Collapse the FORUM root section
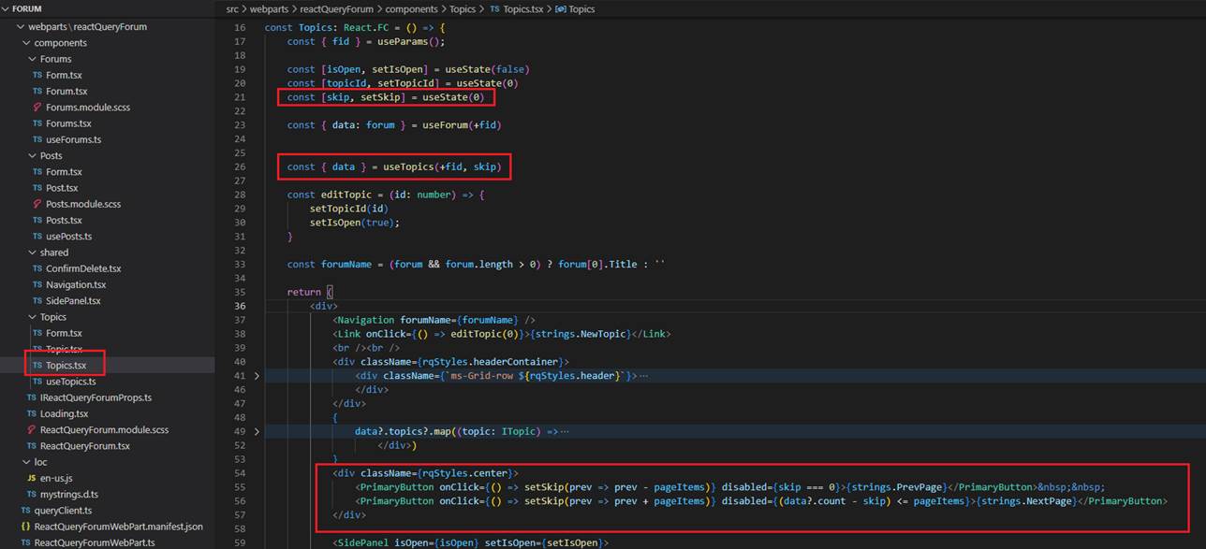Image resolution: width=1206 pixels, height=549 pixels. [7, 8]
